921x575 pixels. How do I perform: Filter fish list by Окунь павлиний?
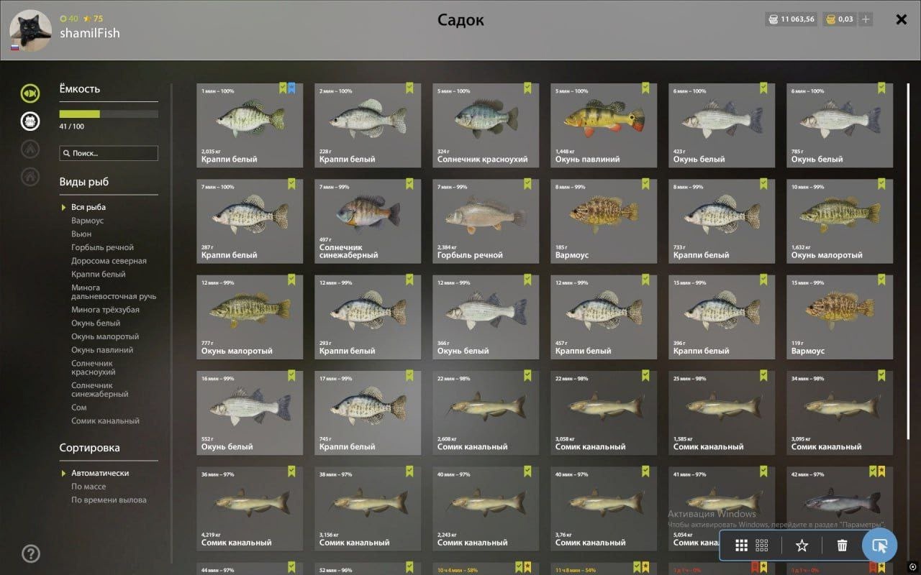(x=102, y=350)
